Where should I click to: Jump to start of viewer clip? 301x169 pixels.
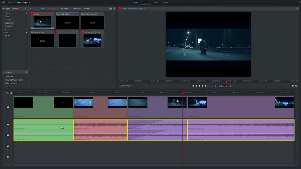pos(193,86)
